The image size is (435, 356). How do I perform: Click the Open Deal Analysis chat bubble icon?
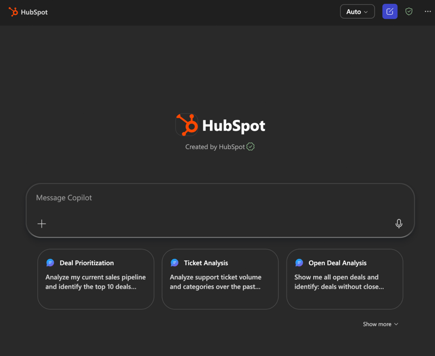tap(300, 262)
